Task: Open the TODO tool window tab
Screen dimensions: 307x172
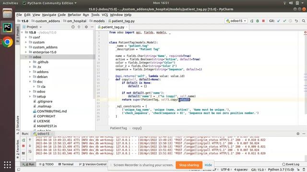Action: click(46, 164)
